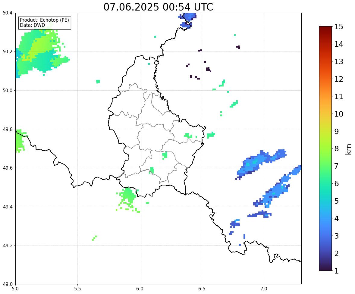Click the longitude axis label 7.0
This screenshot has width=355, height=294.
coord(264,289)
